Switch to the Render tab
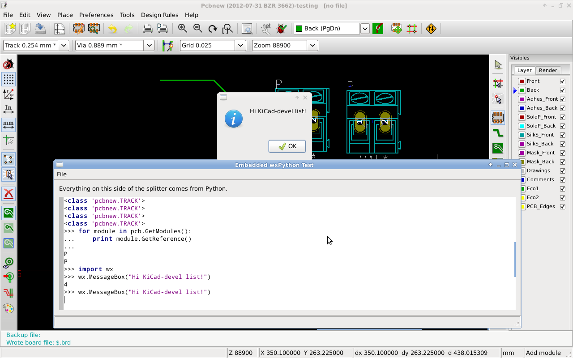Image resolution: width=573 pixels, height=358 pixels. (548, 70)
